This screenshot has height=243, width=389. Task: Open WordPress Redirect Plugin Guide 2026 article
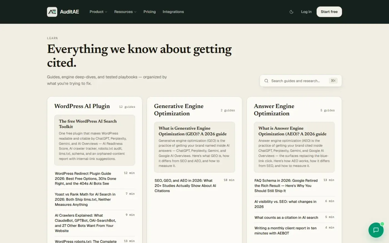point(95,179)
